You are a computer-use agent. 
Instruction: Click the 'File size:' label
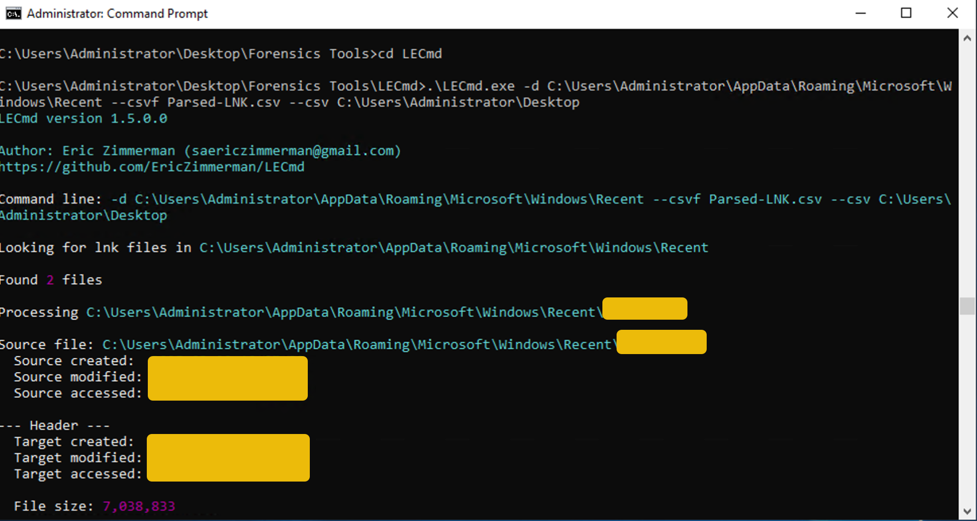click(54, 506)
